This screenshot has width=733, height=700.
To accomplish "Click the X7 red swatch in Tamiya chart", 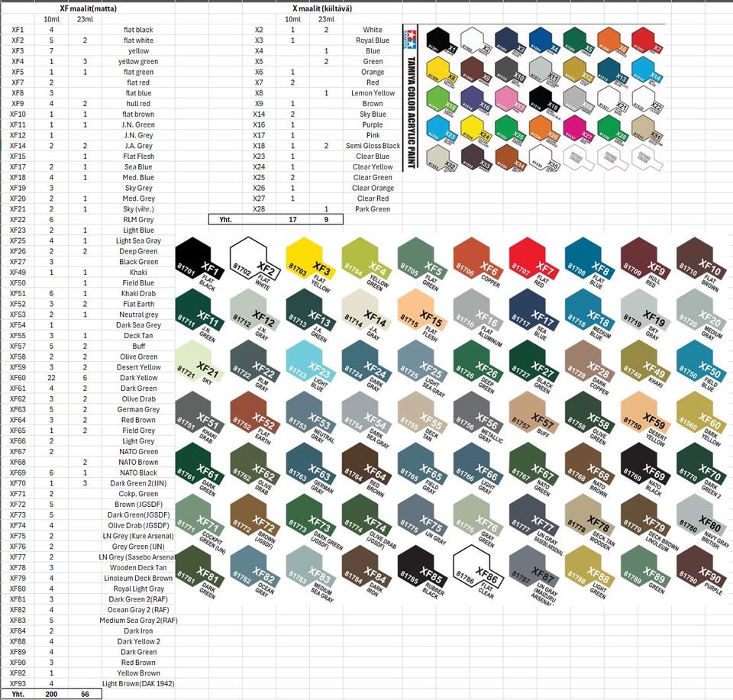I will pos(647,40).
